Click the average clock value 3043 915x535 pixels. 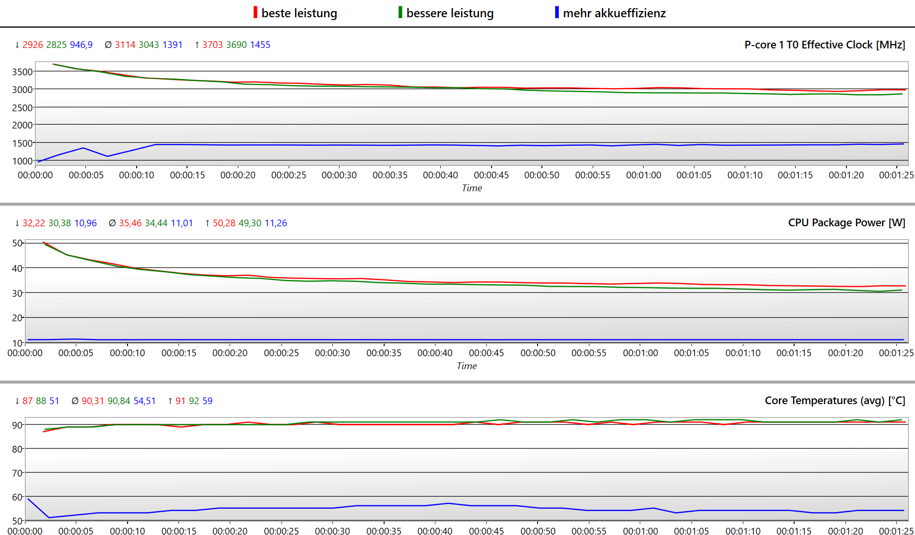pyautogui.click(x=149, y=45)
